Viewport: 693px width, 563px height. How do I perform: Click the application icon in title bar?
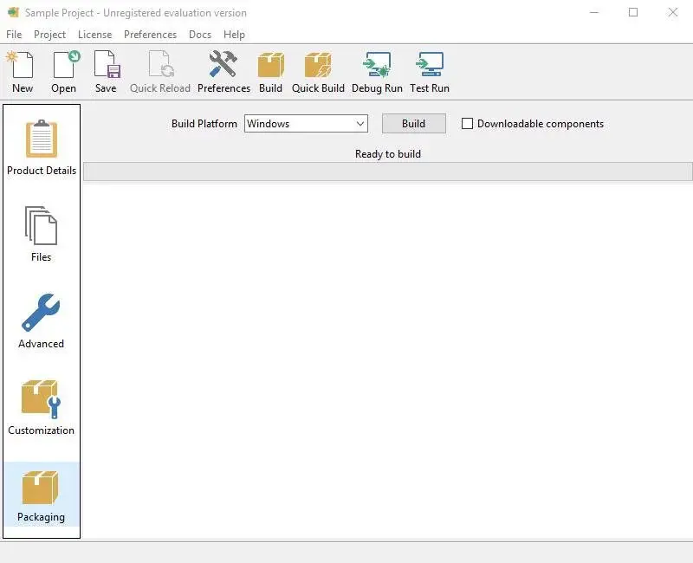pyautogui.click(x=13, y=12)
